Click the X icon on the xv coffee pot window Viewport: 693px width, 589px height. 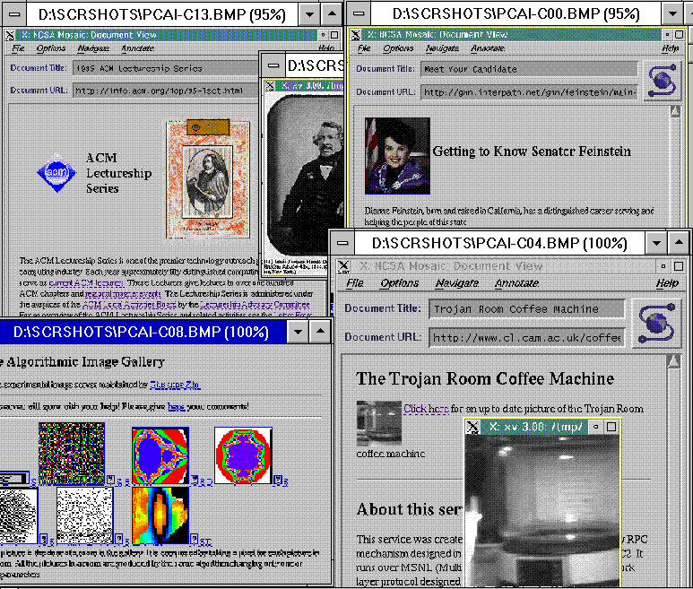[x=472, y=428]
